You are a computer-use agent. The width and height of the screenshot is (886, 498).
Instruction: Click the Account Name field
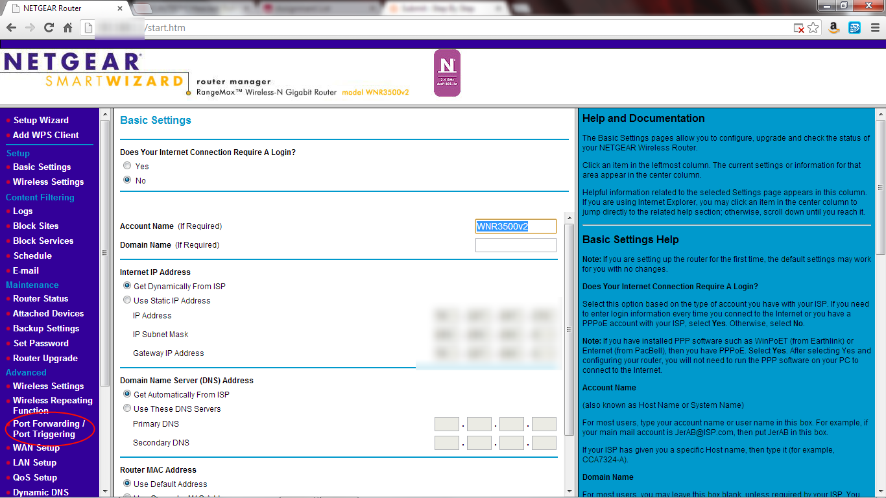click(x=516, y=226)
